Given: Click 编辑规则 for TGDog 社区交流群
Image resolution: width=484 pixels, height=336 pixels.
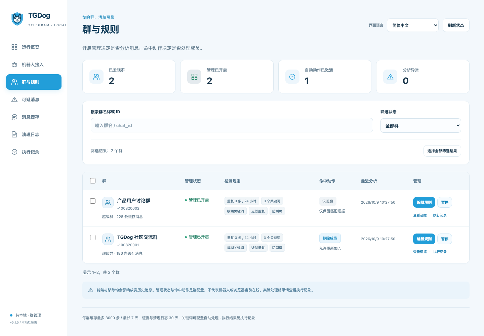Looking at the screenshot, I should pyautogui.click(x=424, y=239).
